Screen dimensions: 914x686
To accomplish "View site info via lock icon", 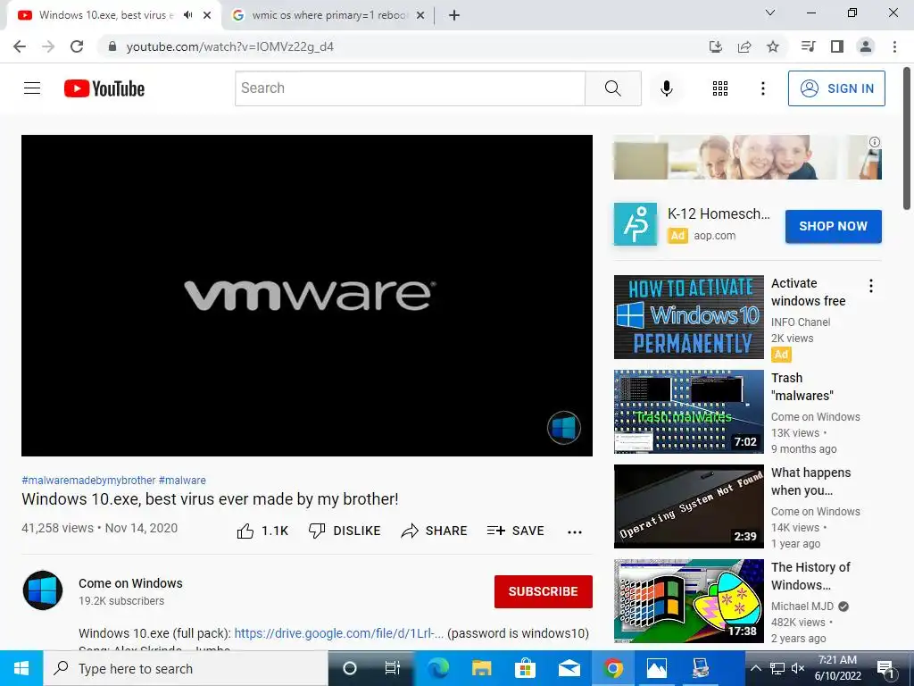I will [112, 46].
